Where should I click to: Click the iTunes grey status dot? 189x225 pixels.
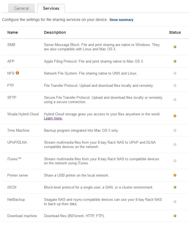pyautogui.click(x=175, y=161)
